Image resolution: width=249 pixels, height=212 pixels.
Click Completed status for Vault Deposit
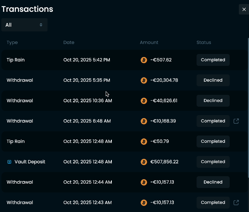tap(213, 162)
